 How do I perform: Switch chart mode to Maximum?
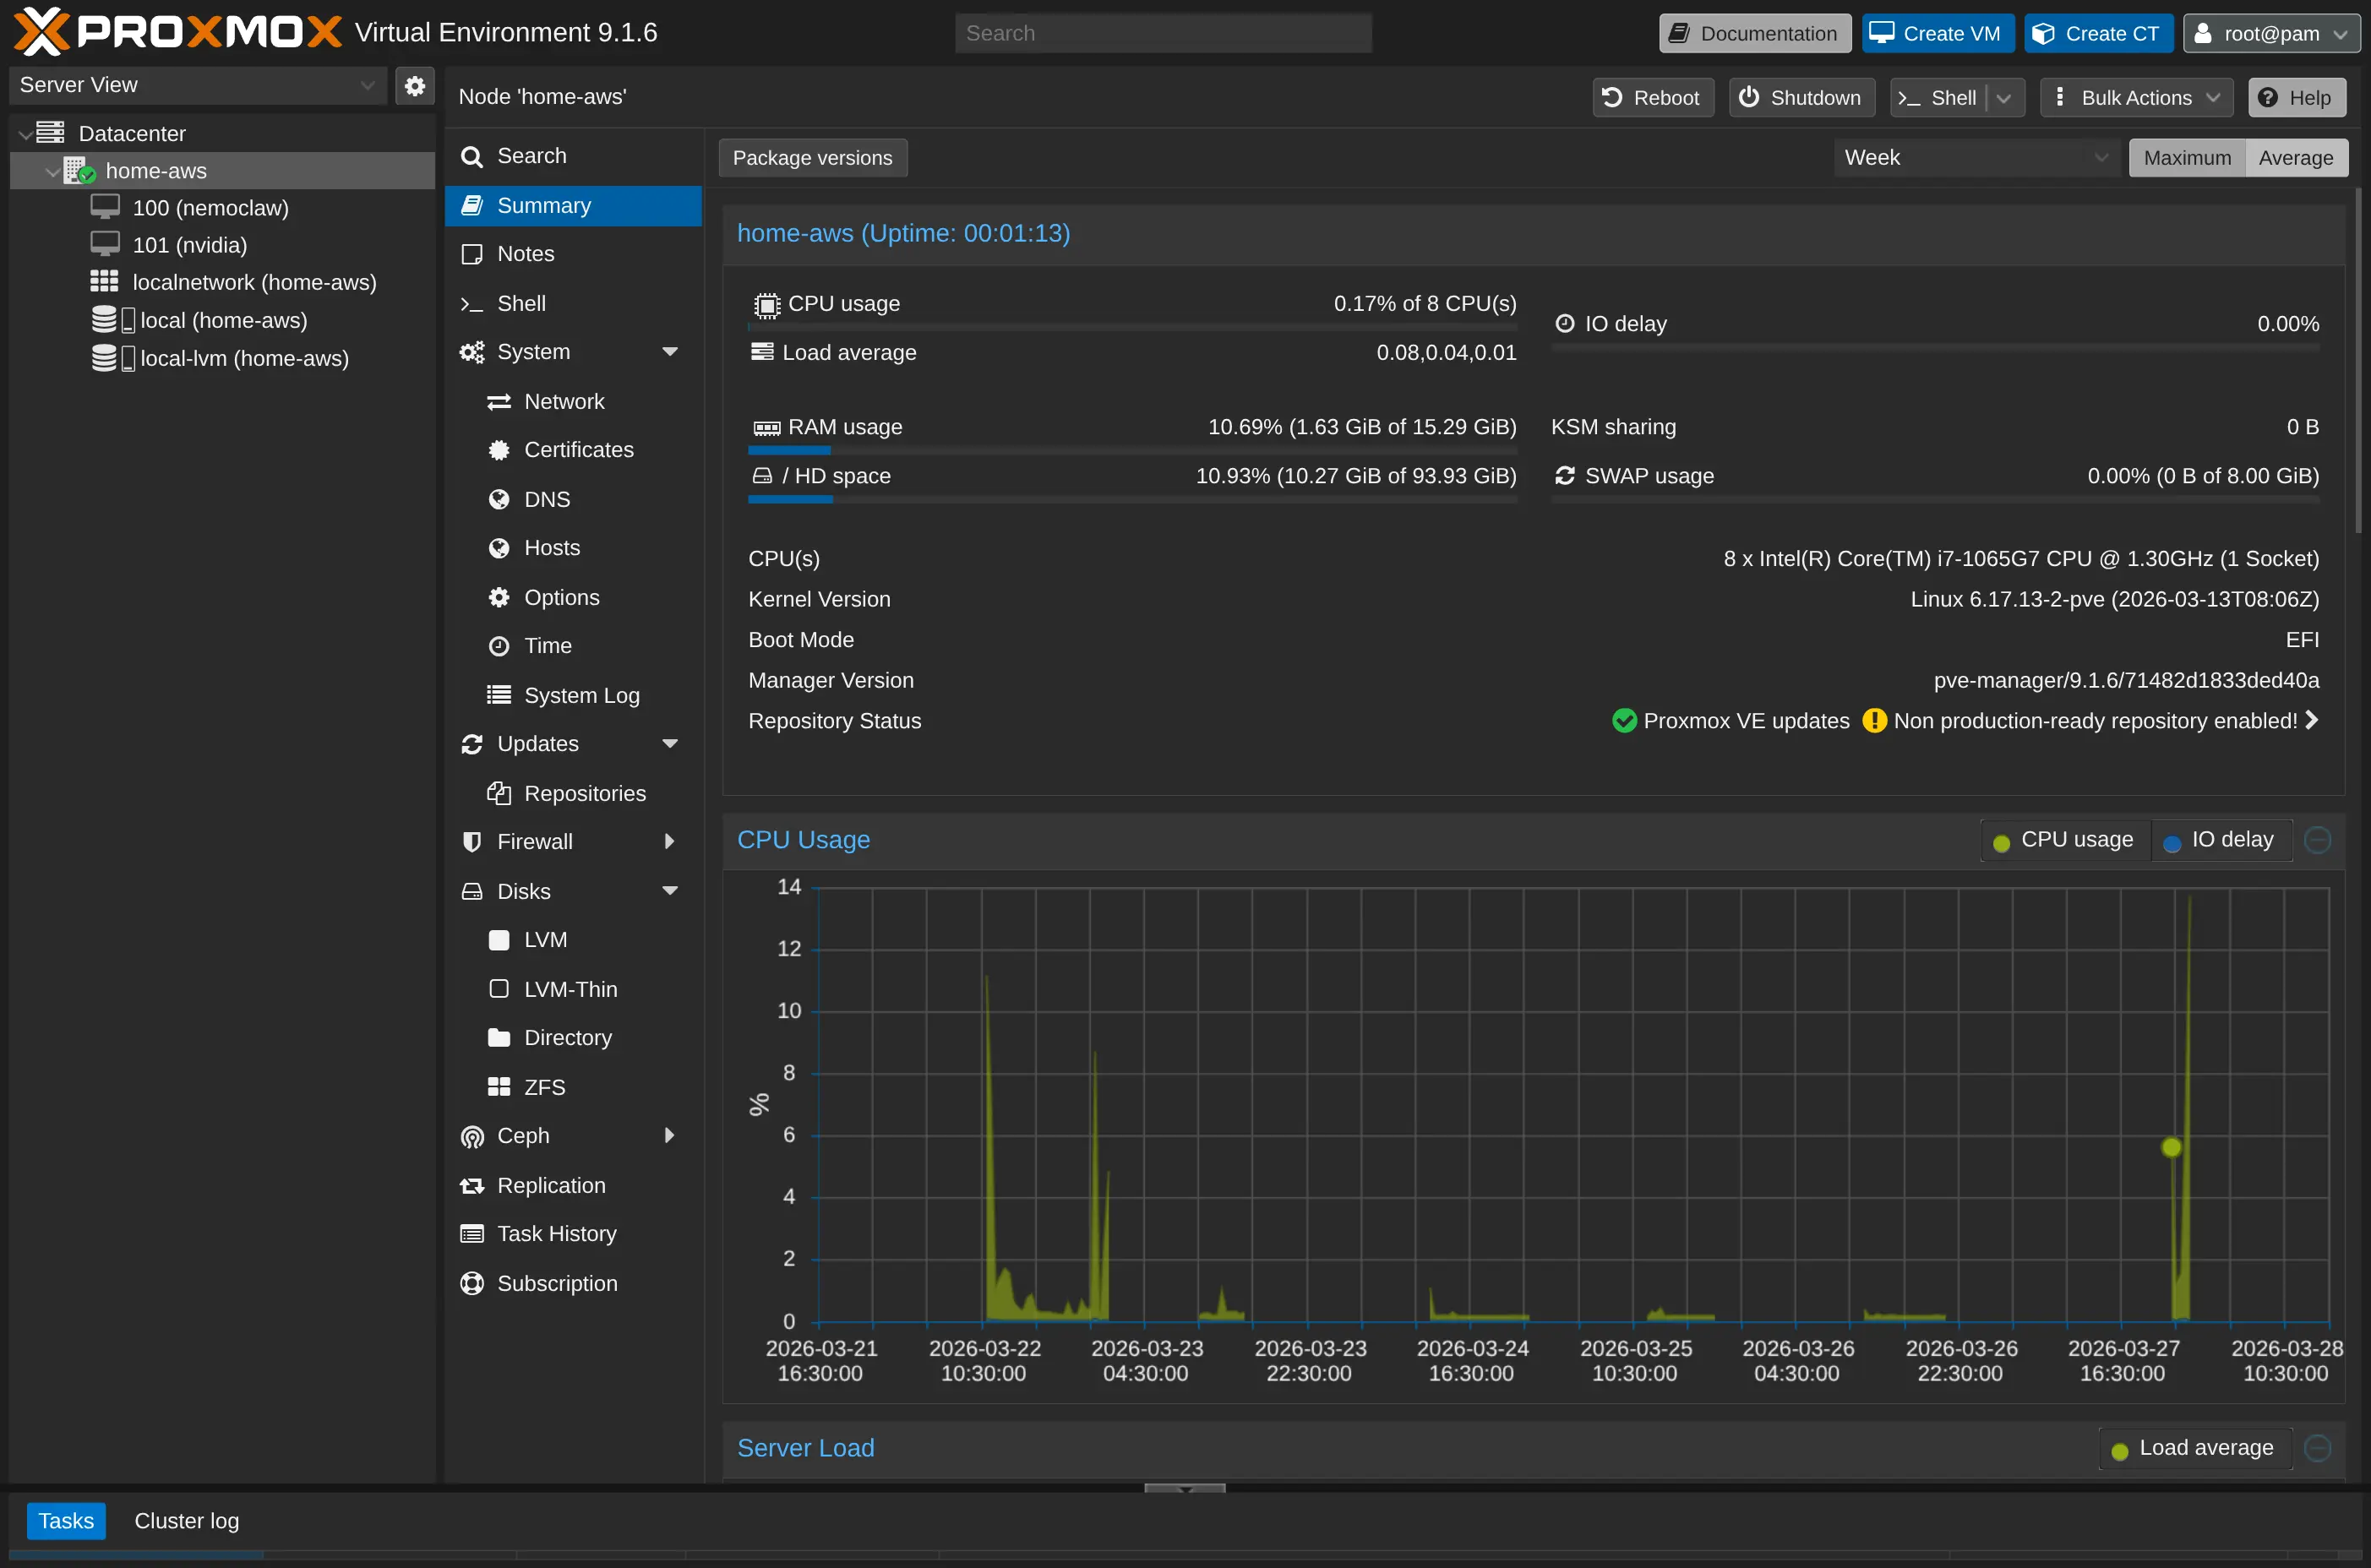pyautogui.click(x=2185, y=157)
